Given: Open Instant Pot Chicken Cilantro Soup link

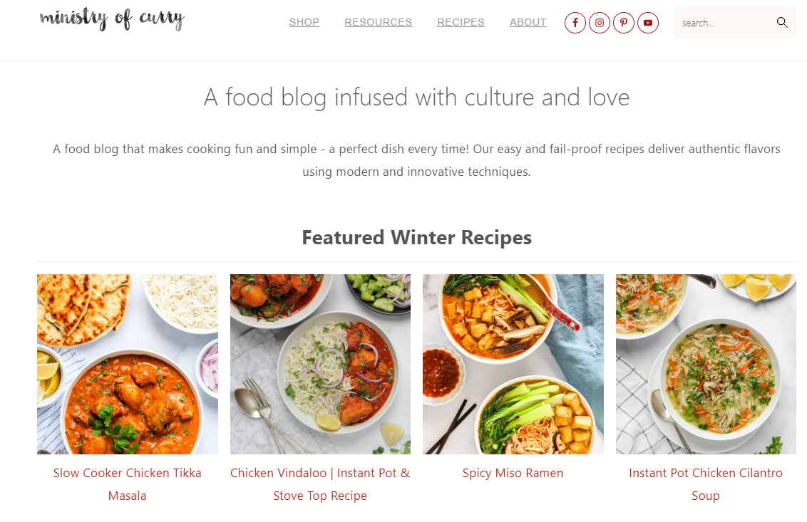Looking at the screenshot, I should pos(706,484).
